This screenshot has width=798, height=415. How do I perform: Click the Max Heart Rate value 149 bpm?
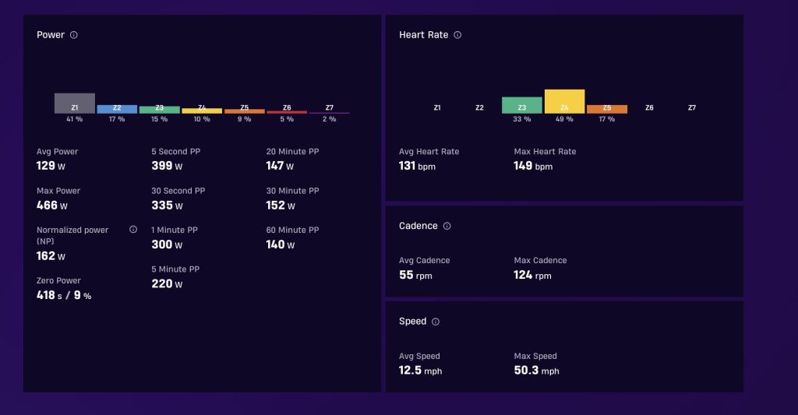533,166
